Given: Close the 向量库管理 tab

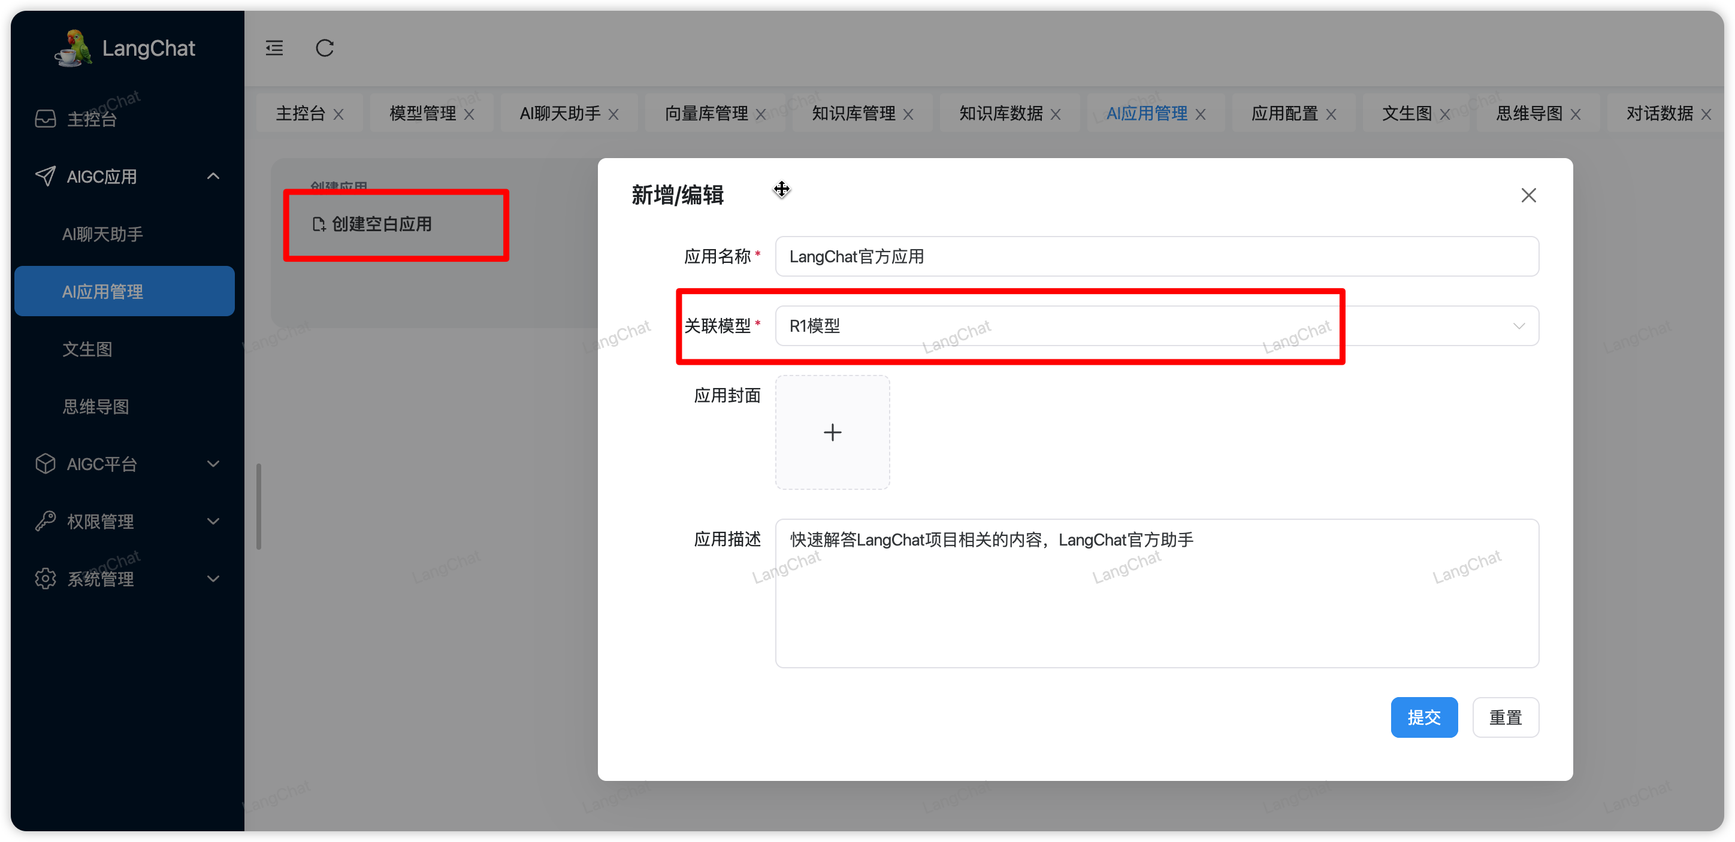Looking at the screenshot, I should (x=761, y=114).
